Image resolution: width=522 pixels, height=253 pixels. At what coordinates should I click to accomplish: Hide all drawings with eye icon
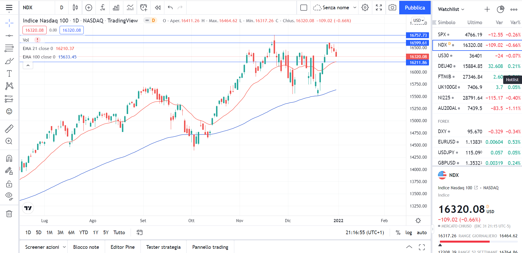[x=9, y=196]
